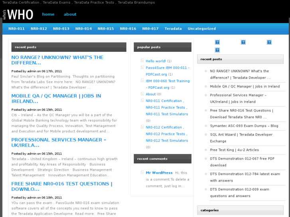Viewport: 290px width, 217px height.
Task: Click the Posted by admin on 06 17th, 2011 line
Action: (x=37, y=71)
